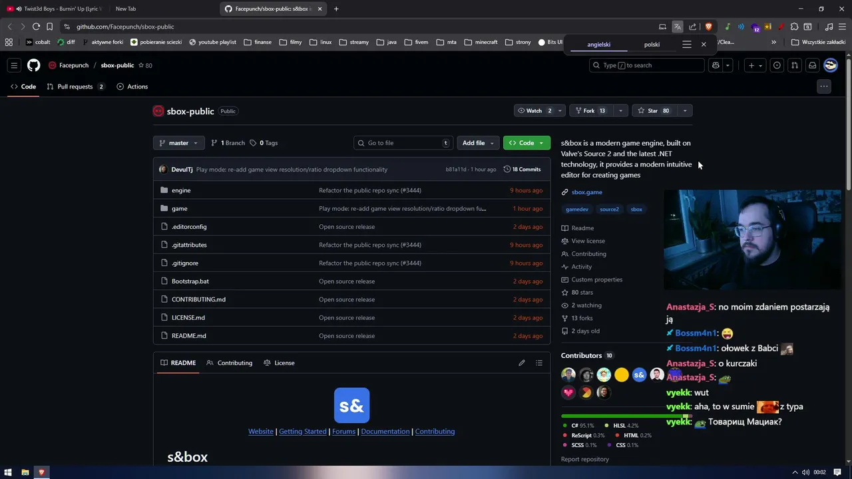852x479 pixels.
Task: Reload the page
Action: pyautogui.click(x=36, y=27)
